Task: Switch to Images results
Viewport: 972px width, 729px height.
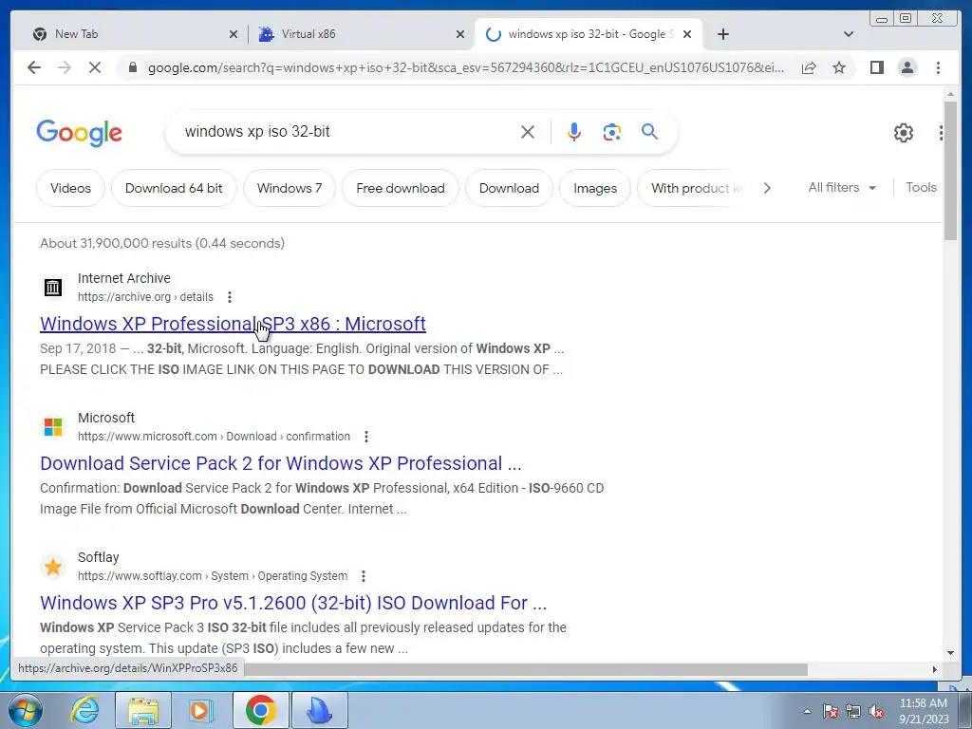Action: pyautogui.click(x=595, y=188)
